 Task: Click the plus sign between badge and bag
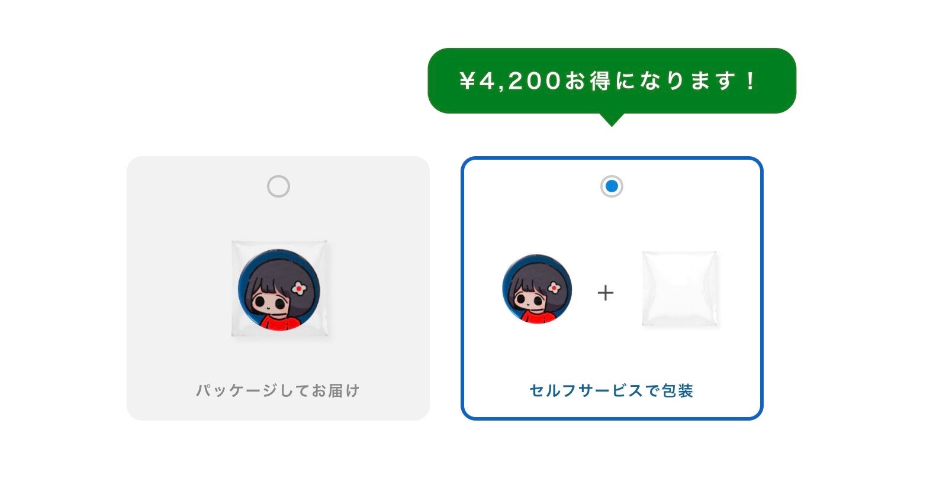point(605,292)
